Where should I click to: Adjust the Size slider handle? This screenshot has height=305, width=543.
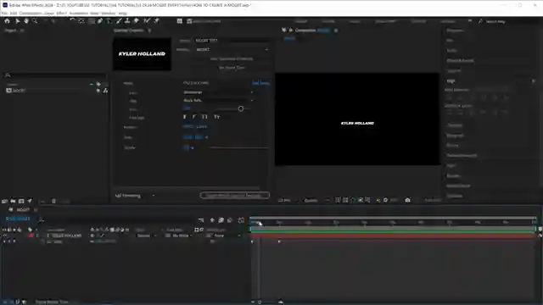pos(241,108)
